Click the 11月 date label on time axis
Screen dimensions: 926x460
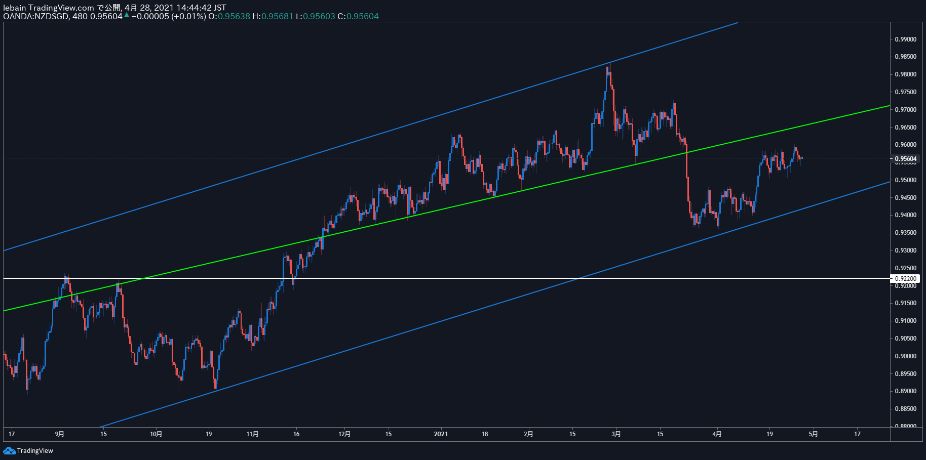click(252, 434)
